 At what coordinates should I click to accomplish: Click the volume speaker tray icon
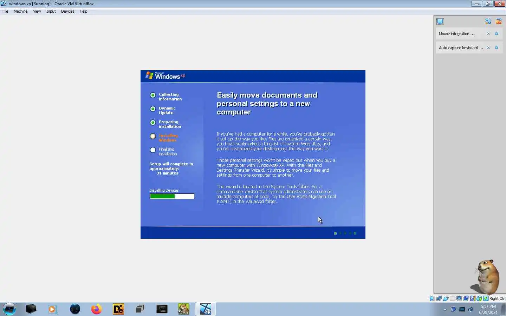471,309
